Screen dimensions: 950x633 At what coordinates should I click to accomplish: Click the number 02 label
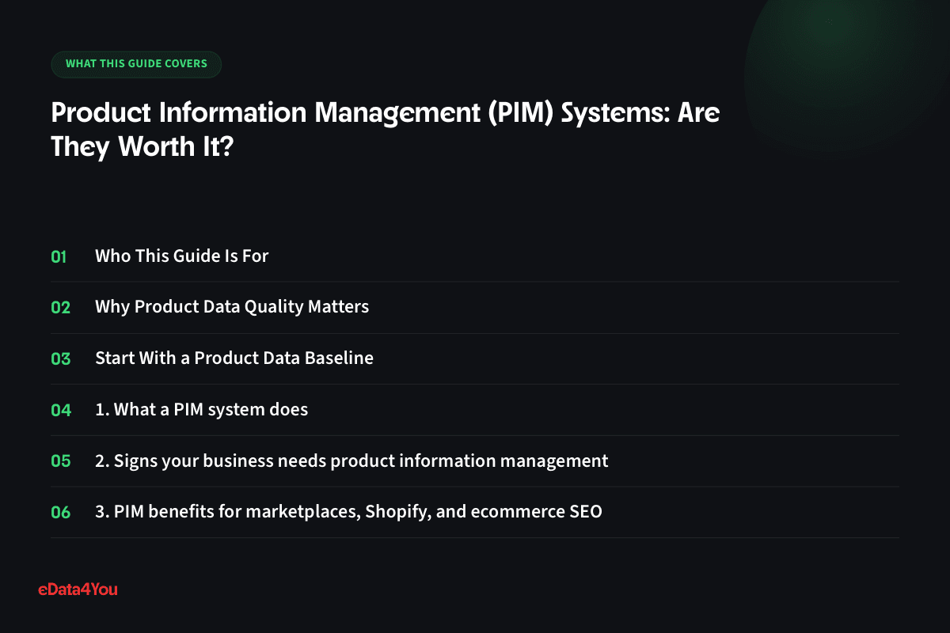pos(61,307)
